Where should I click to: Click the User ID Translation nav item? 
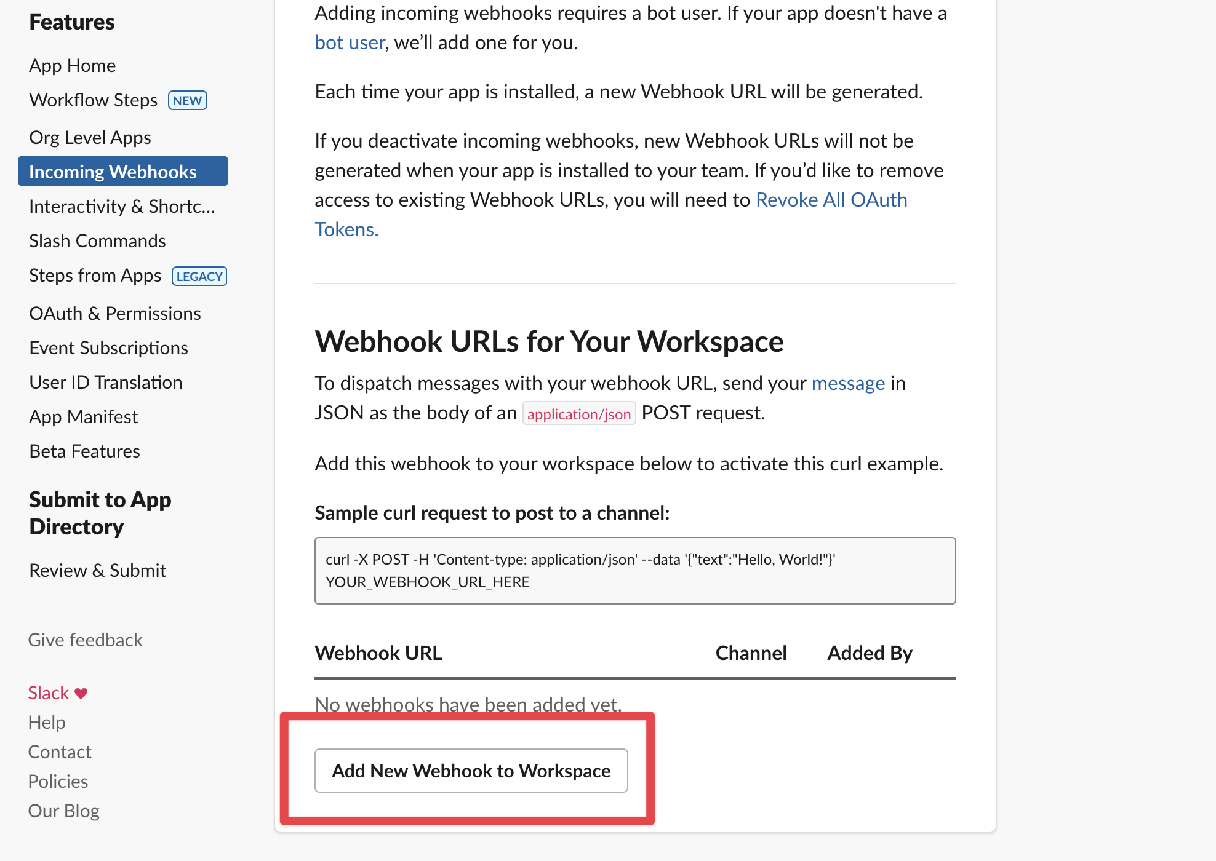106,381
